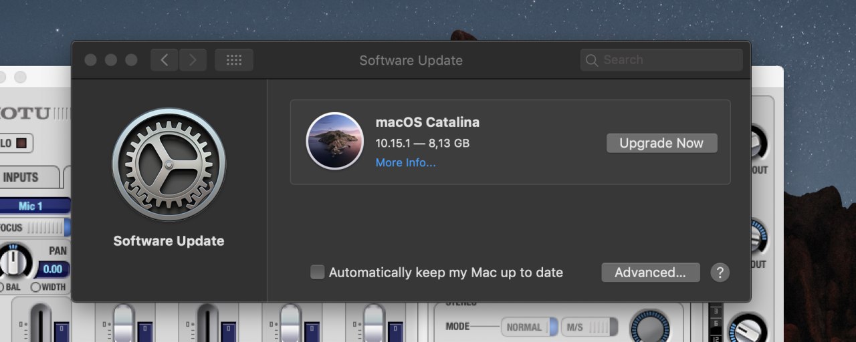This screenshot has width=856, height=342.
Task: Click the forward arrow in Software Update toolbar
Action: point(193,60)
